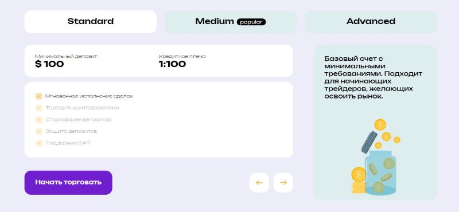Toggle Мгновенное исполнение сделок checkbox
The image size is (459, 212).
38,96
